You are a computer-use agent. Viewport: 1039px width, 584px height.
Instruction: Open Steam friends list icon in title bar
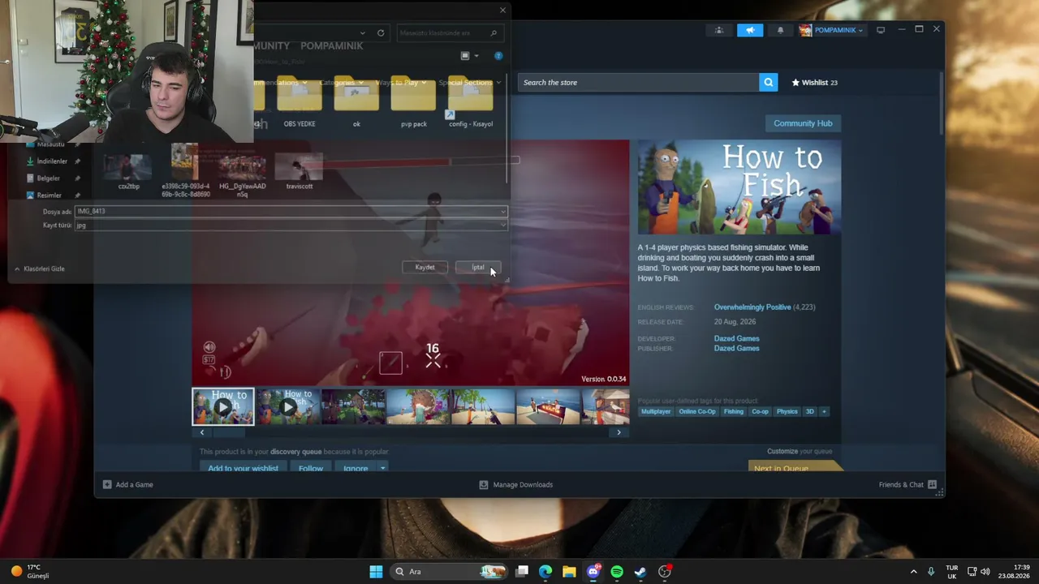[718, 30]
